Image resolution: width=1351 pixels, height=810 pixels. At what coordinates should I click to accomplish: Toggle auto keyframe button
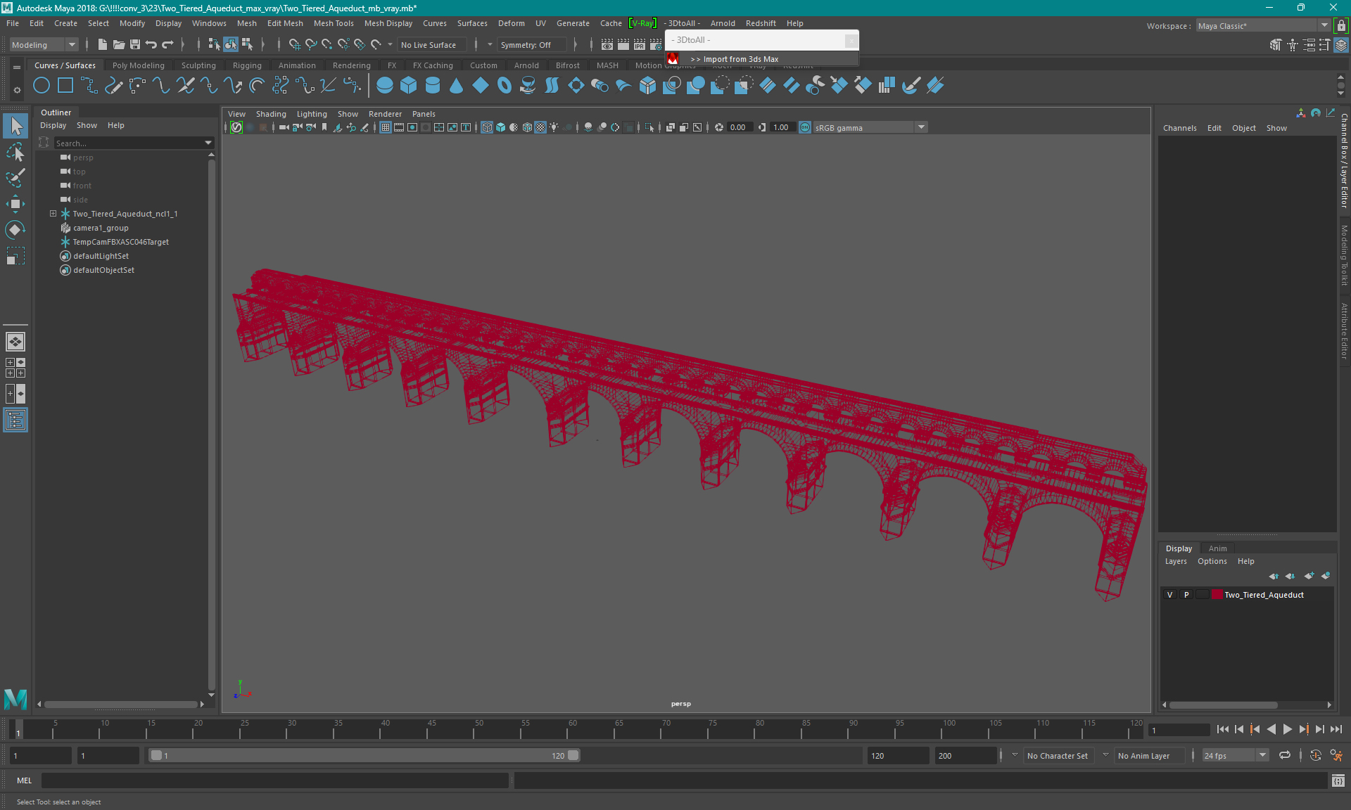1315,755
